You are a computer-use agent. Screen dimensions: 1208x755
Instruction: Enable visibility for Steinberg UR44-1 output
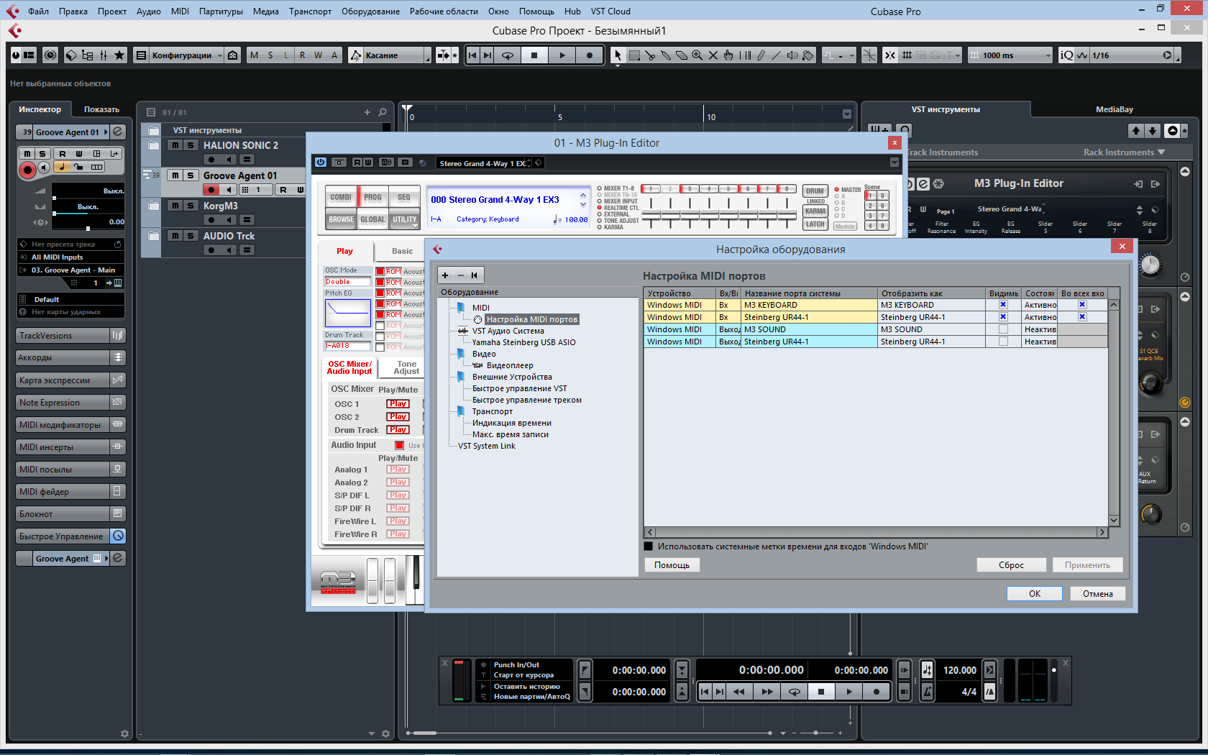(1003, 342)
